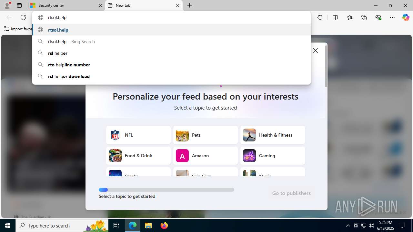This screenshot has height=232, width=413.
Task: Open the Copilot icon
Action: click(x=406, y=17)
